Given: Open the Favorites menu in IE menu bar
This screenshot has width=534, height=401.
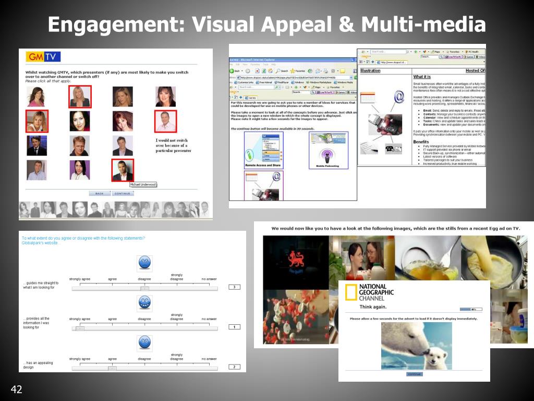Looking at the screenshot, I should [x=255, y=64].
